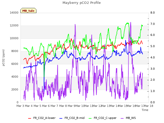The width and height of the screenshot is (164, 123).
Task: Click the 'pCO2 (ppm)' y-axis label
Action: pos(3,58)
